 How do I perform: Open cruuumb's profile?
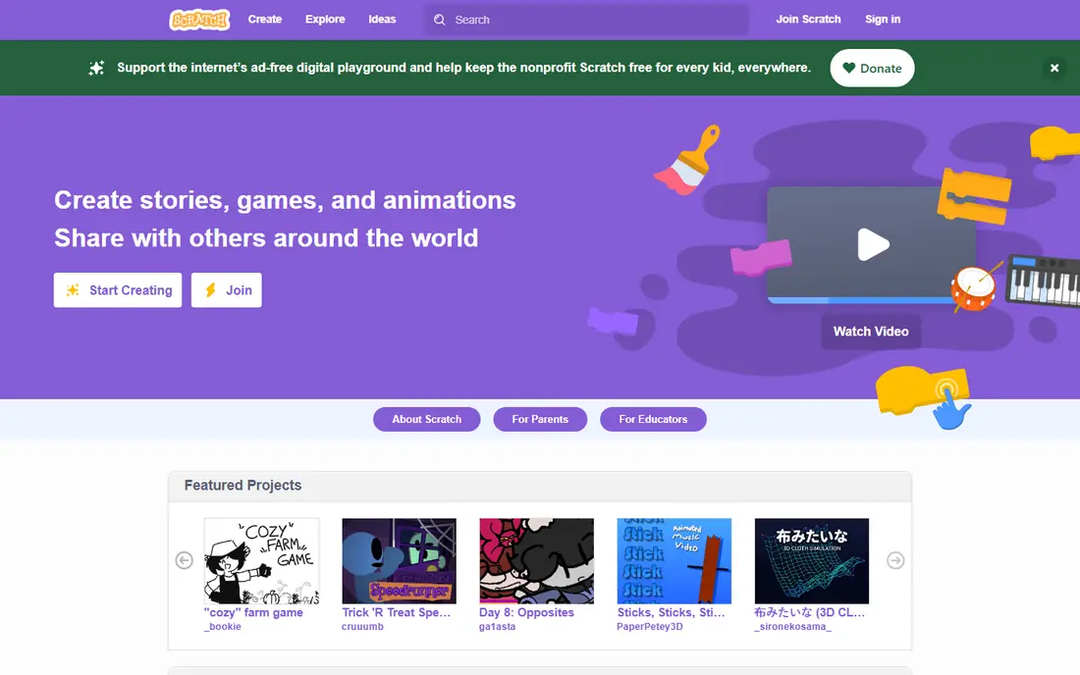coord(362,627)
